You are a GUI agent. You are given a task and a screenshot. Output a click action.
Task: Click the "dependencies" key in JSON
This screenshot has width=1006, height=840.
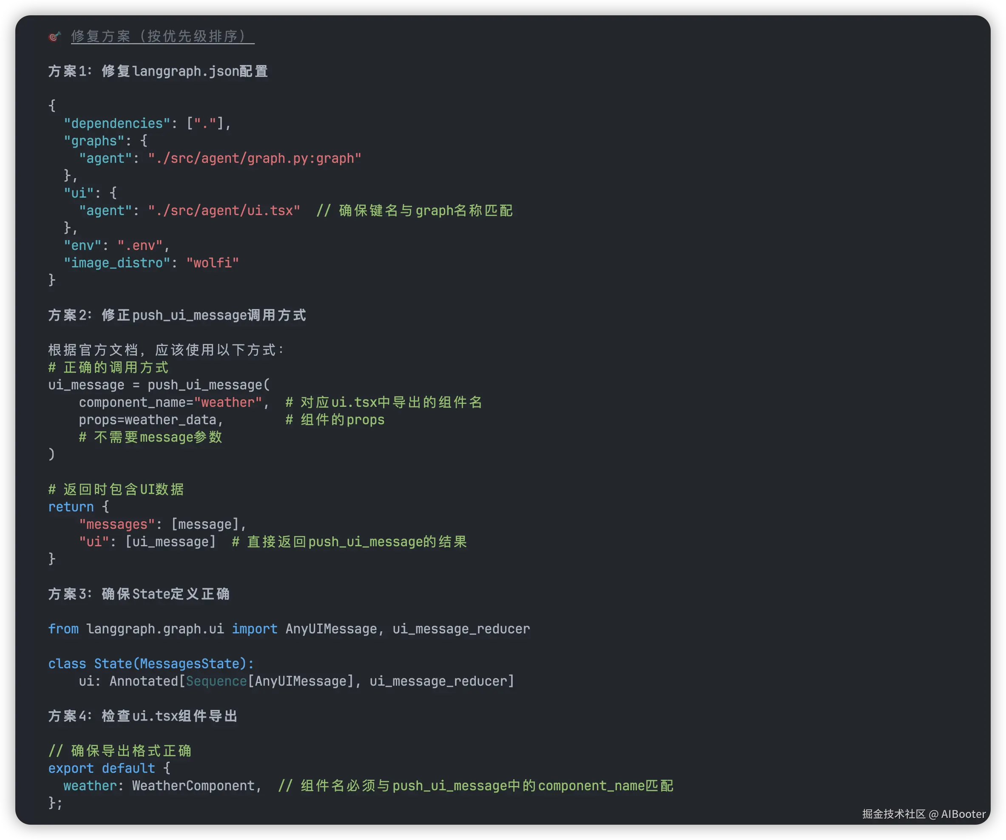[117, 124]
